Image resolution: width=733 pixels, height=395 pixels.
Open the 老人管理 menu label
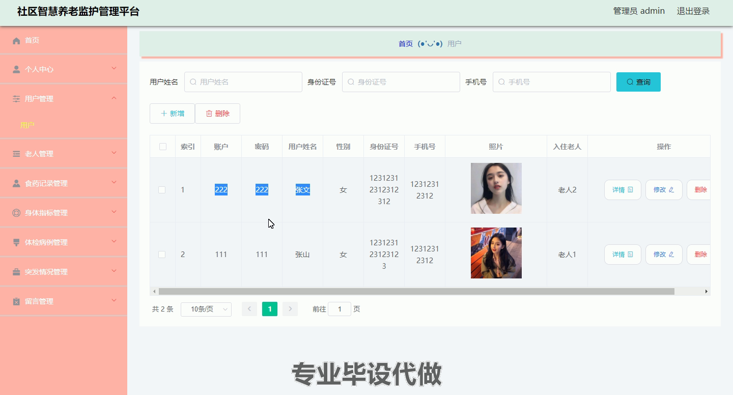39,154
